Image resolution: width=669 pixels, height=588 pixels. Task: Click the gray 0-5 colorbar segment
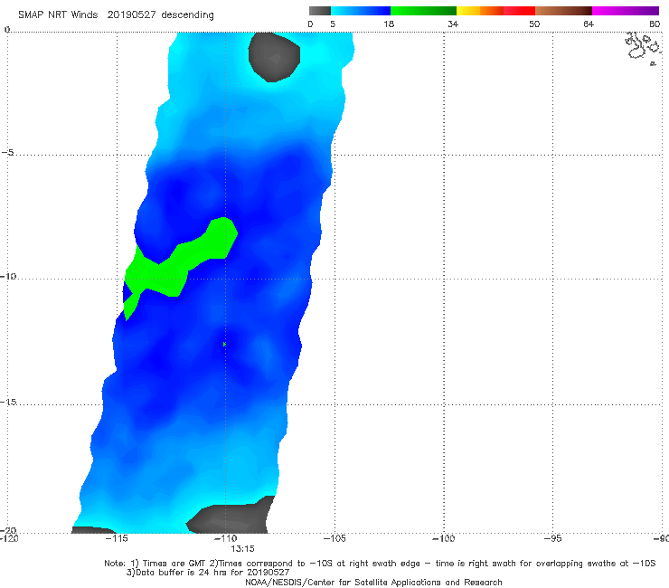coord(320,11)
